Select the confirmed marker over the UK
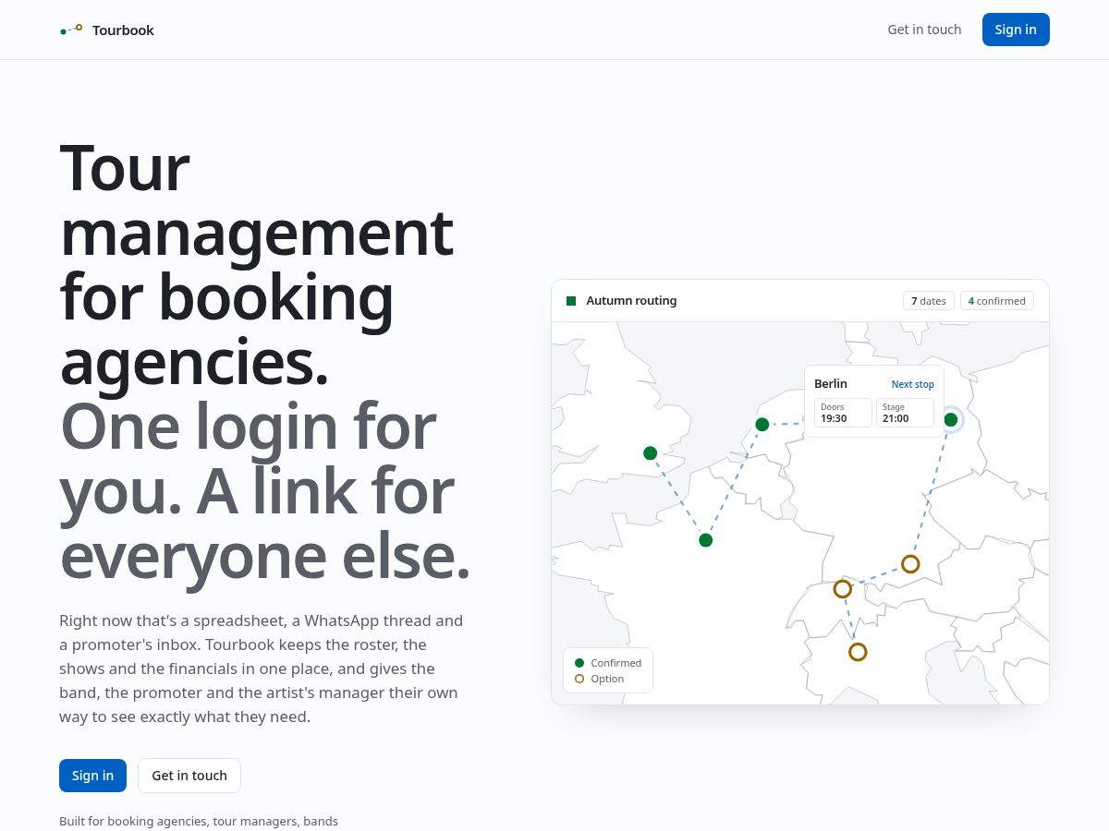Image resolution: width=1109 pixels, height=831 pixels. (651, 453)
